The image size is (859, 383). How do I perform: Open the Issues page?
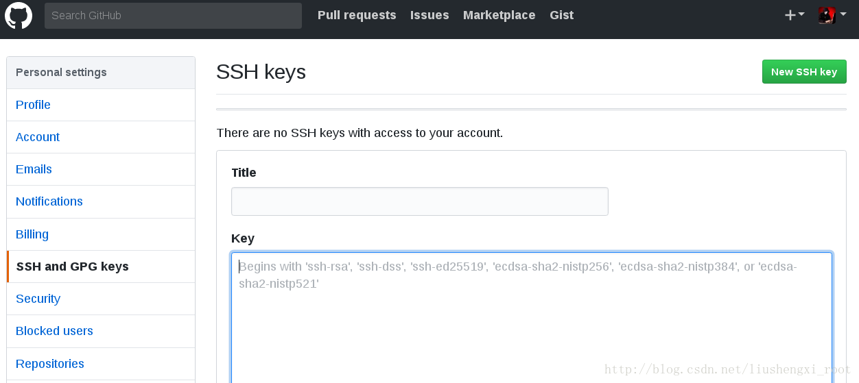click(429, 15)
